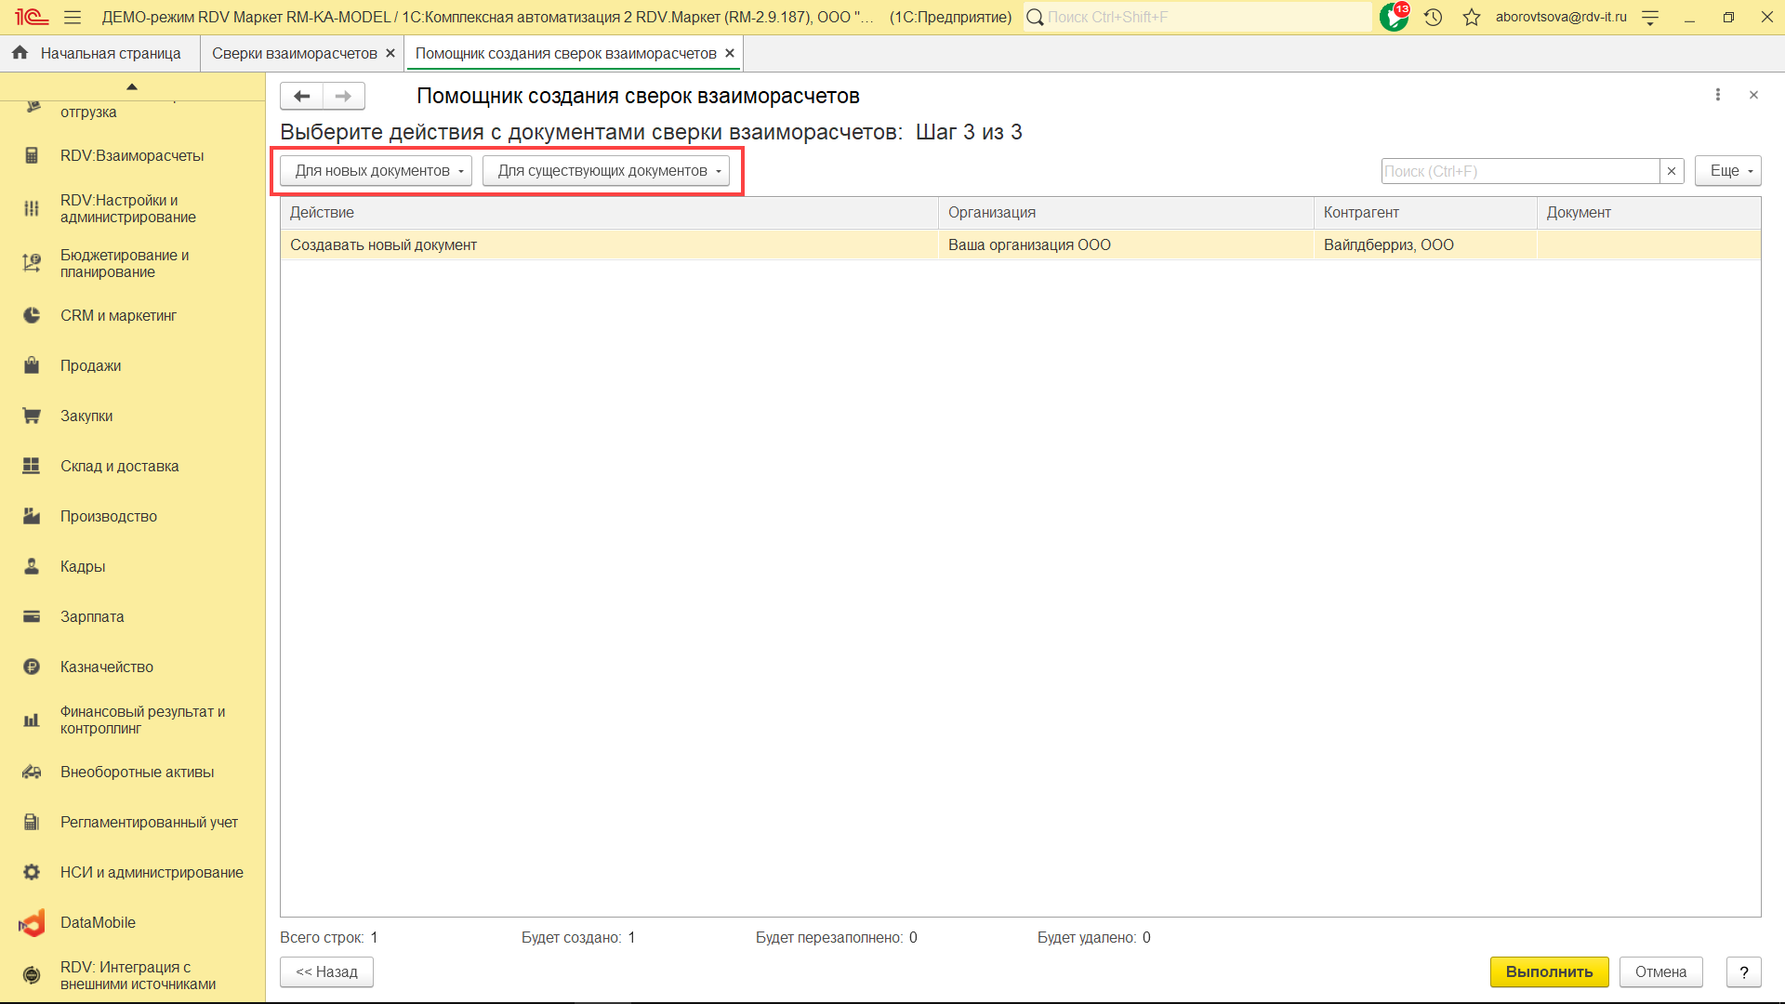The image size is (1785, 1004).
Task: Click the Поиск (Ctrl+F) input field
Action: (1519, 171)
